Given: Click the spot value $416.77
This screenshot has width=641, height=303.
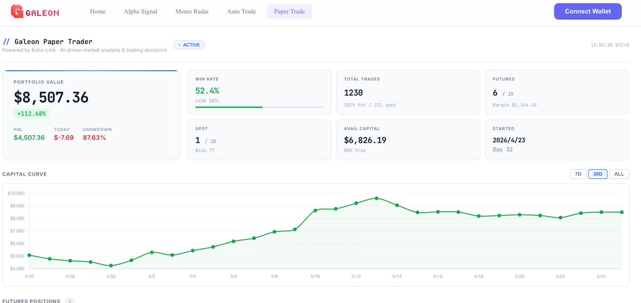Looking at the screenshot, I should coord(204,151).
